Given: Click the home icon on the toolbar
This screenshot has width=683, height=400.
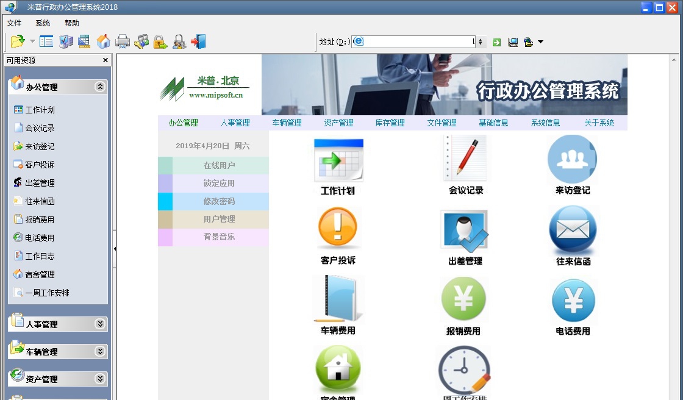Looking at the screenshot, I should click(x=104, y=41).
